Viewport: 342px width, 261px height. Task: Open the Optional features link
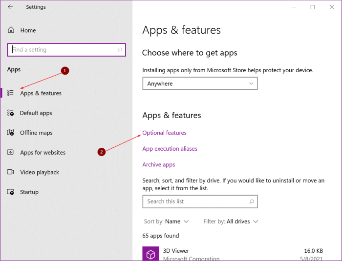point(164,133)
